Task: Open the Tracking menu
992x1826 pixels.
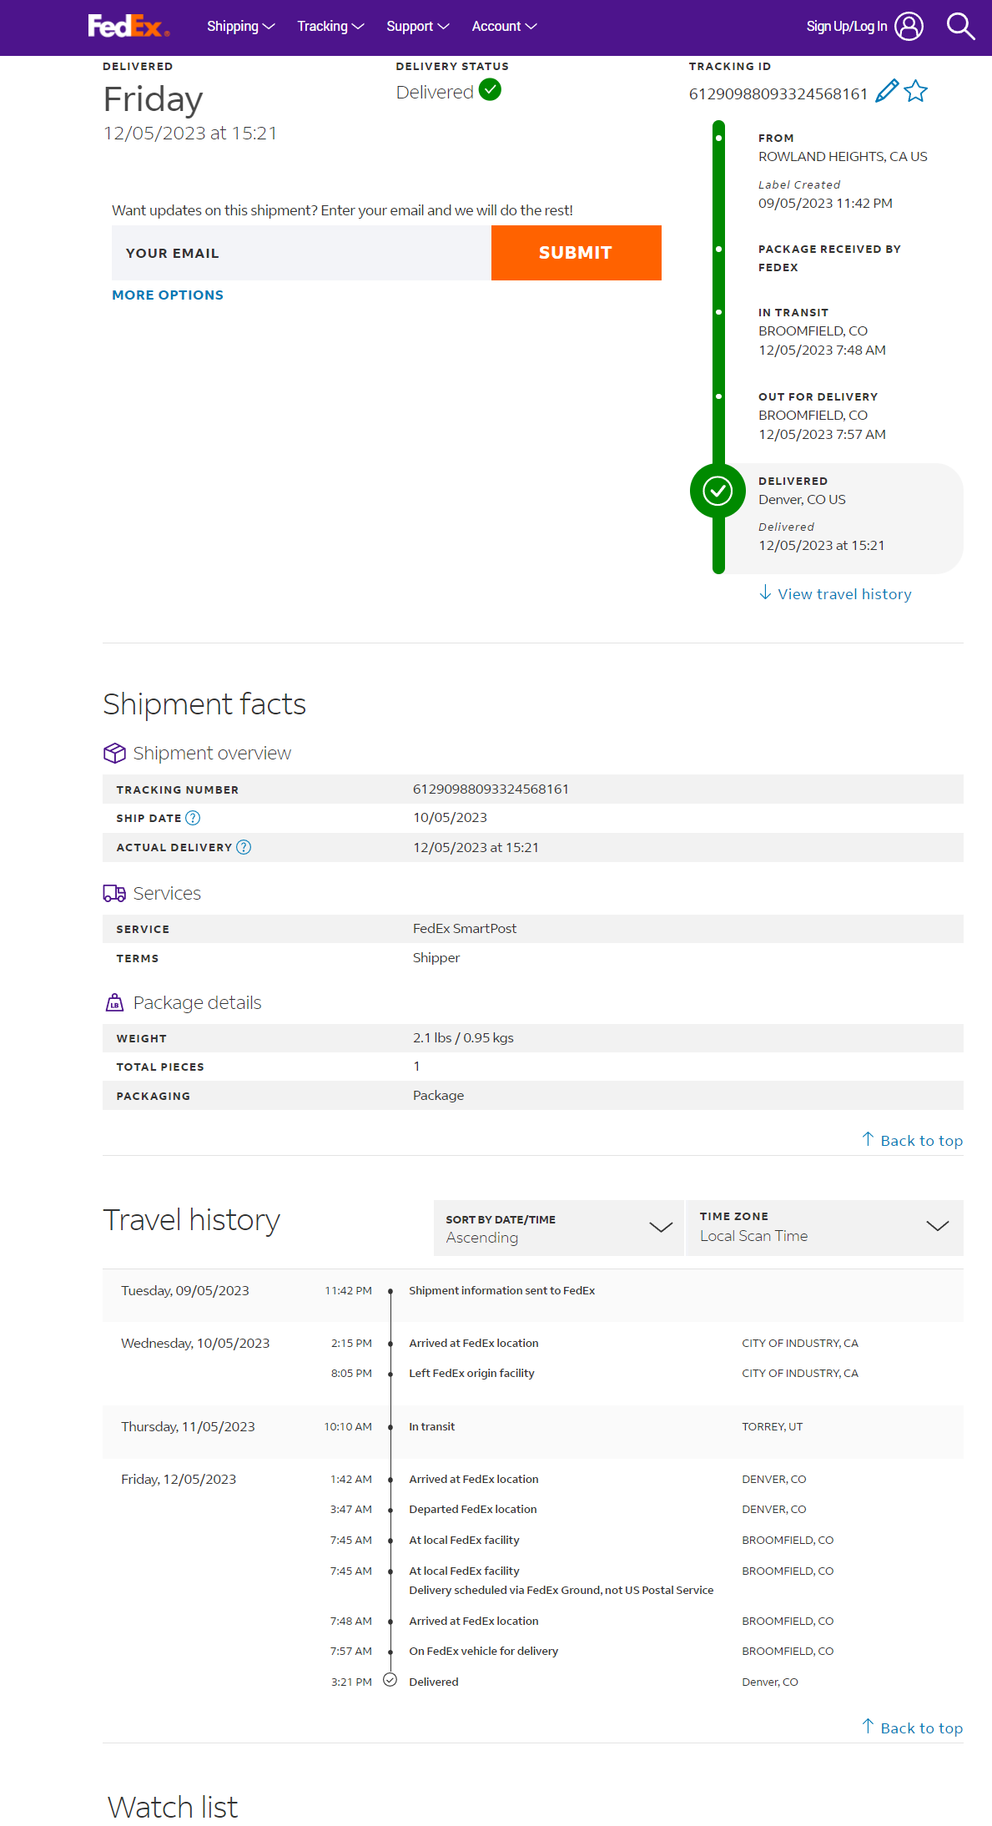Action: 330,27
